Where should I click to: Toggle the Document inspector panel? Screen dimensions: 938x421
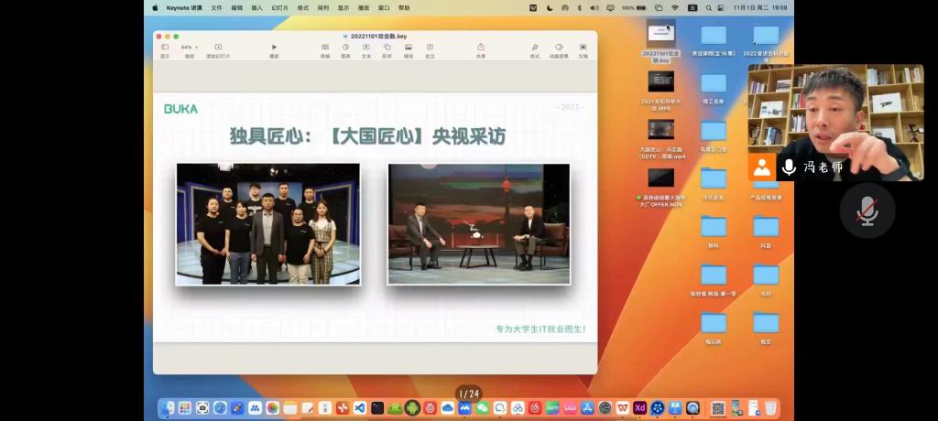[583, 47]
